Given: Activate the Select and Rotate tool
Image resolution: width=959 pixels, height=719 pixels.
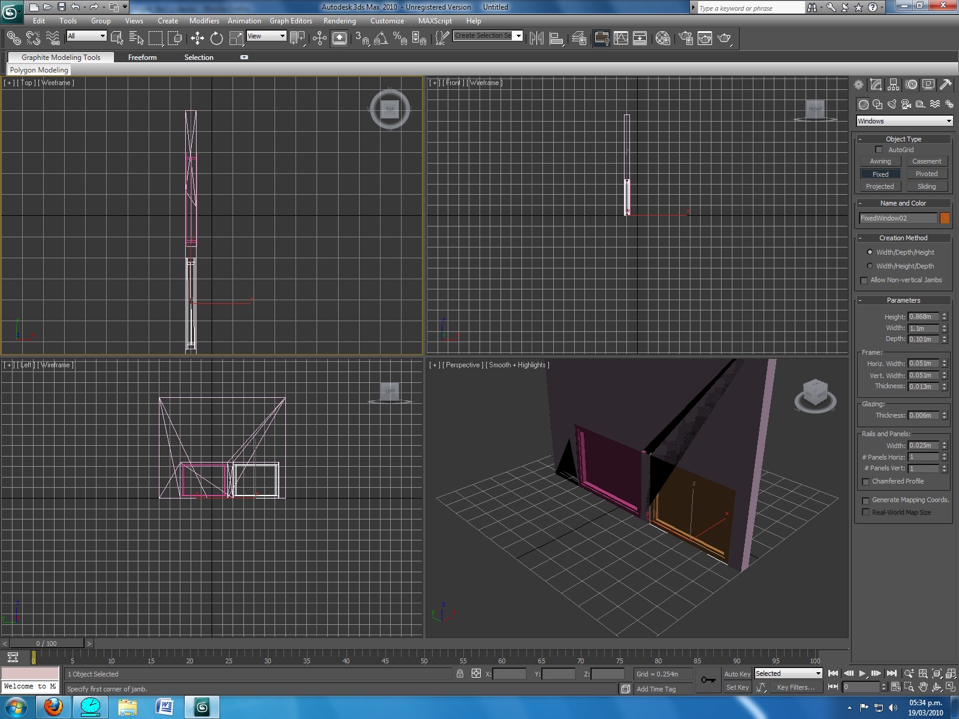Looking at the screenshot, I should (216, 38).
